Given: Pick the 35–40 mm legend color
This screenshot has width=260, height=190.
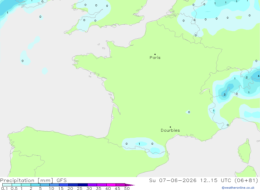Looking at the screenshot, I should tap(102, 185).
